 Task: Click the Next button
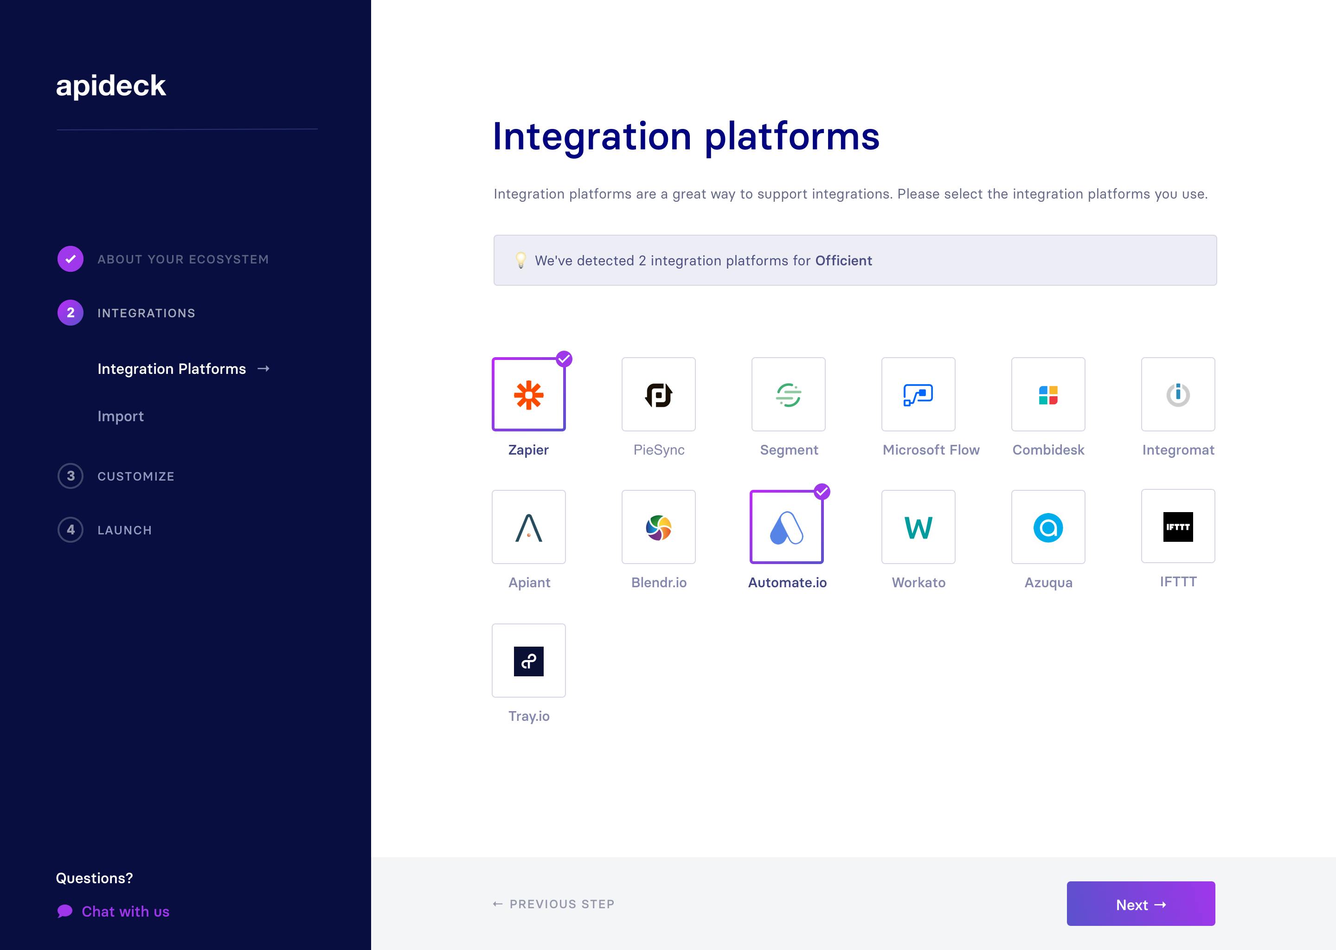1141,904
